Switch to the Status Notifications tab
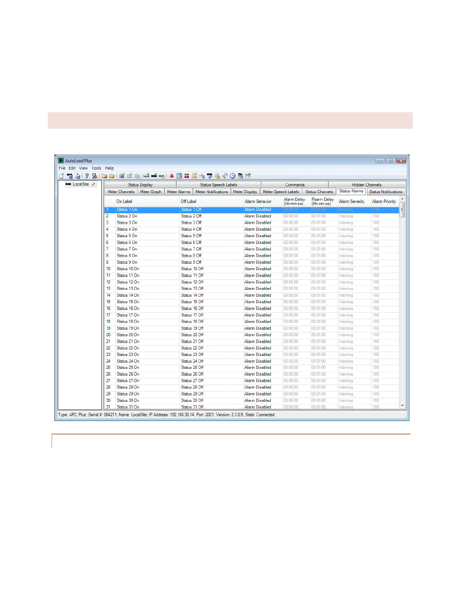464x601 pixels. 386,192
